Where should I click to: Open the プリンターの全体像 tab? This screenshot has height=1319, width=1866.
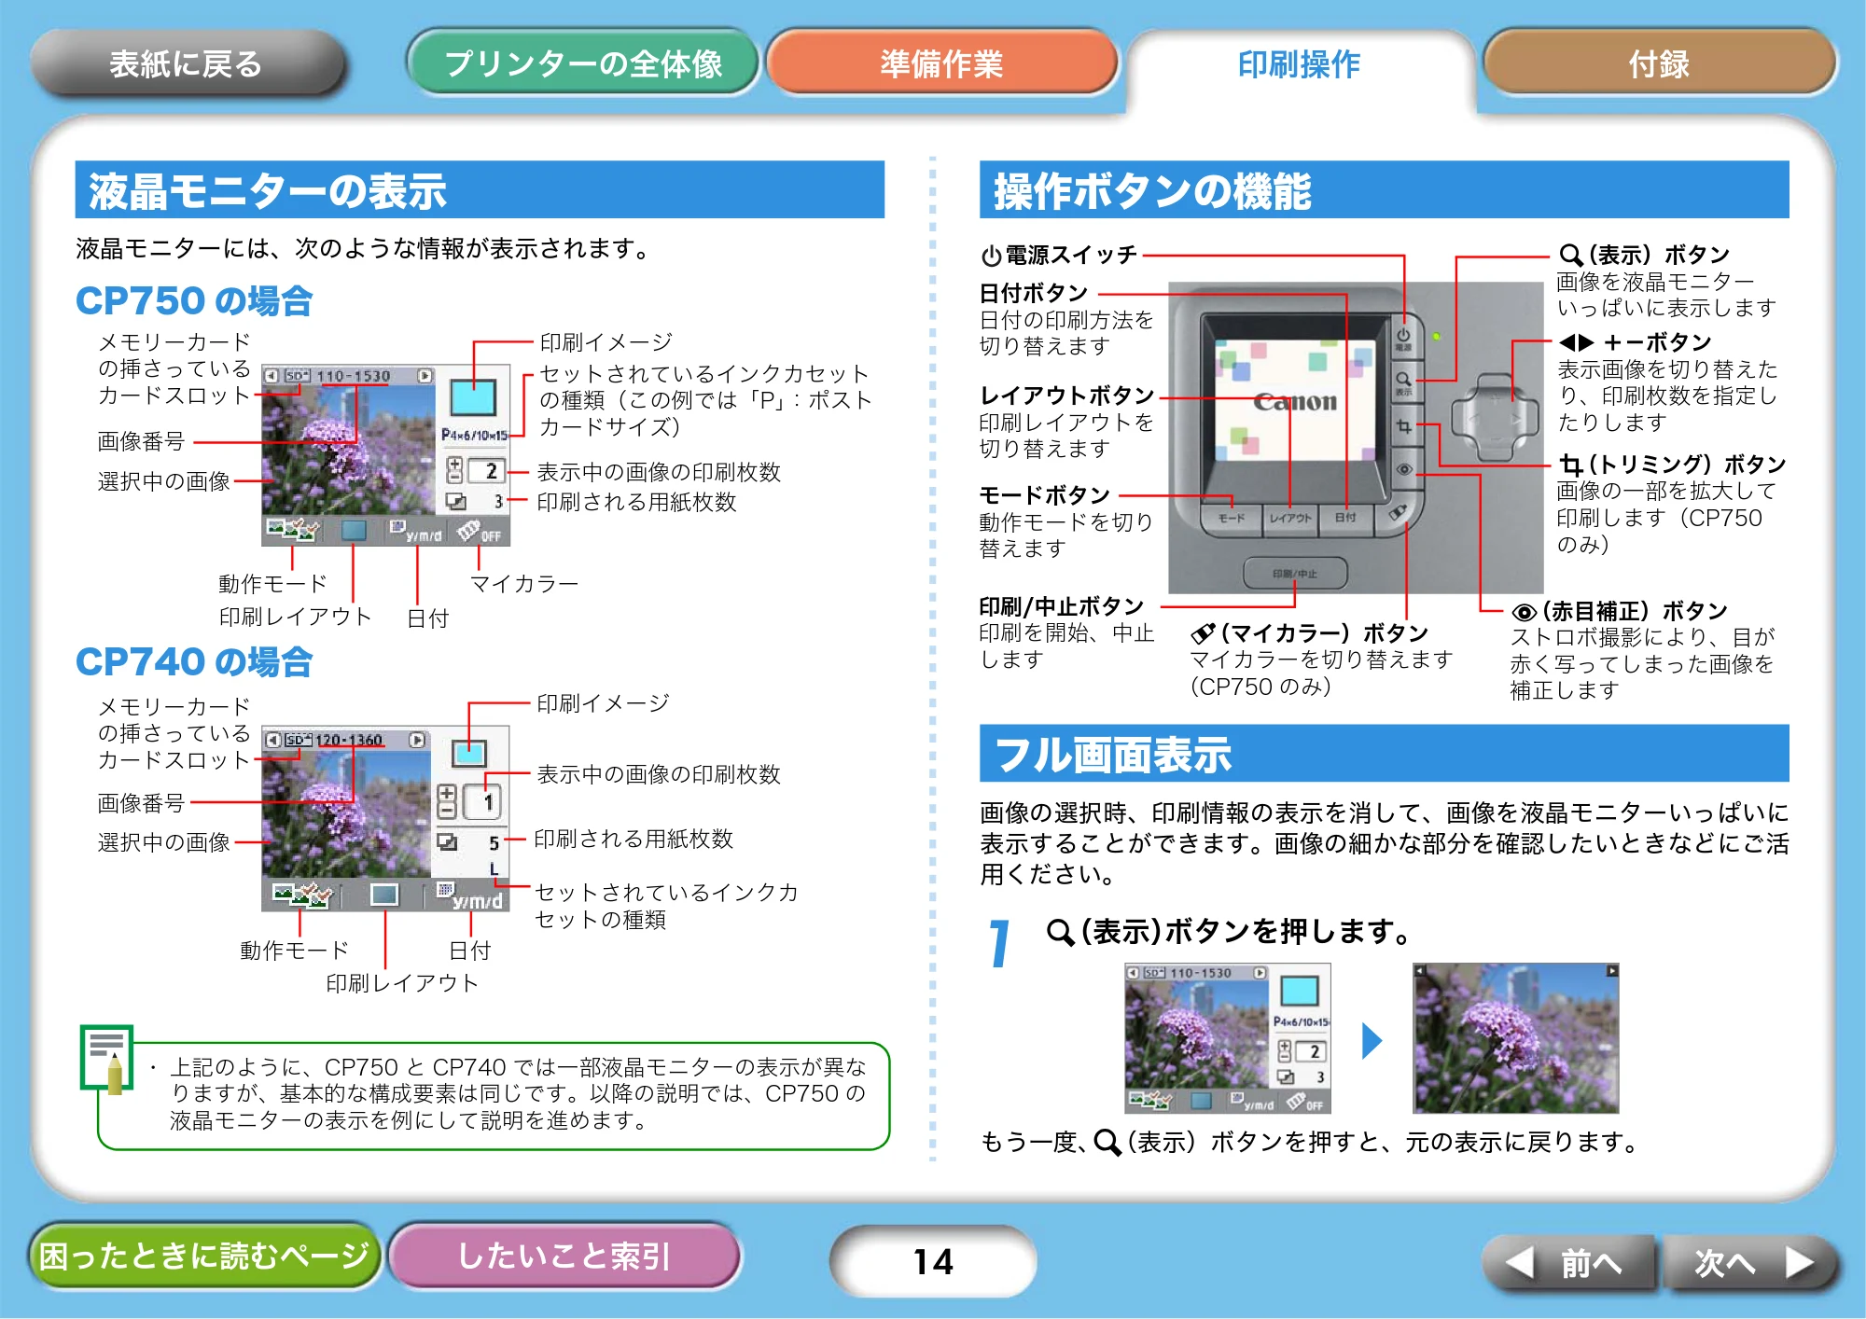pyautogui.click(x=582, y=62)
